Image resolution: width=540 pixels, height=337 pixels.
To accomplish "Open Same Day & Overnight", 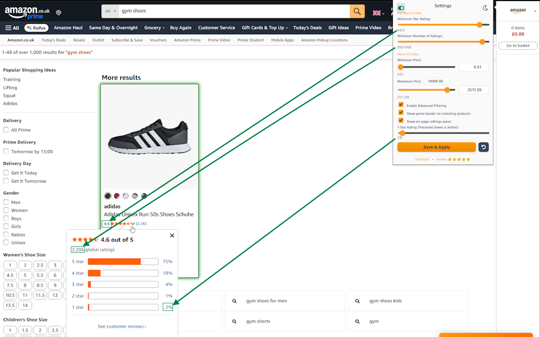I will pyautogui.click(x=113, y=28).
